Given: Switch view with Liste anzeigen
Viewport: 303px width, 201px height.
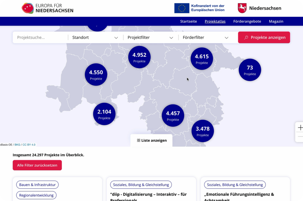Looking at the screenshot, I should click(x=151, y=140).
